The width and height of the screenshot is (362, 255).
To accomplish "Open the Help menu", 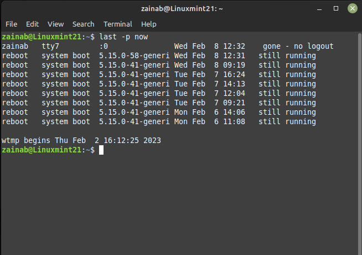I will [149, 24].
